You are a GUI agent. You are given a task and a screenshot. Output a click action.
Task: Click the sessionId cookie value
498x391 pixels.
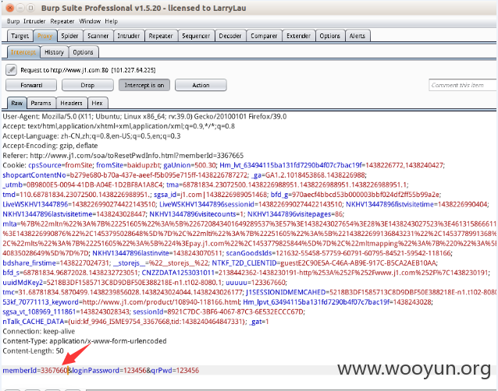[x=236, y=312]
